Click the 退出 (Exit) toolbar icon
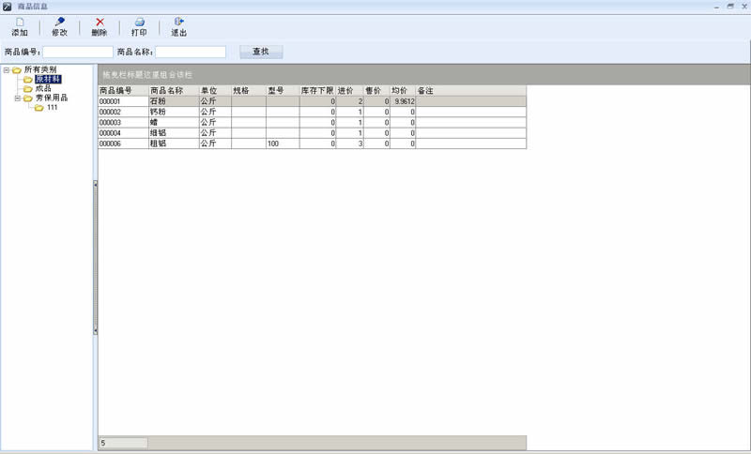The height and width of the screenshot is (454, 751). (x=178, y=22)
